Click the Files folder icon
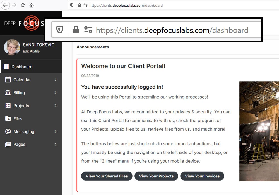The image size is (279, 195). point(8,119)
